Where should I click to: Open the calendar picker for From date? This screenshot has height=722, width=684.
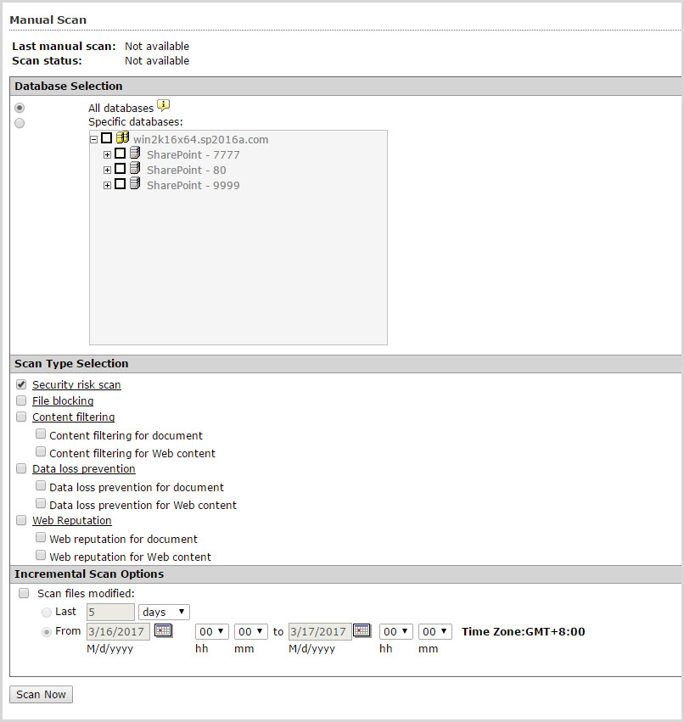tap(163, 631)
